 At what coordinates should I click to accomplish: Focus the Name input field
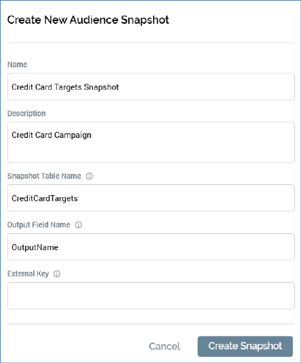[151, 87]
